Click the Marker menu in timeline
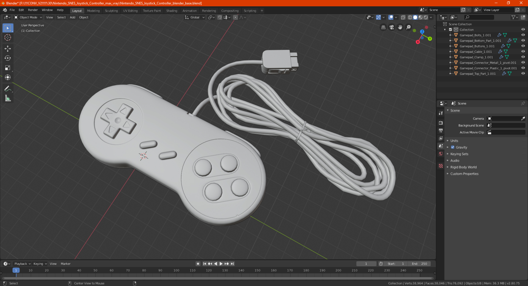This screenshot has width=528, height=286. (65, 264)
